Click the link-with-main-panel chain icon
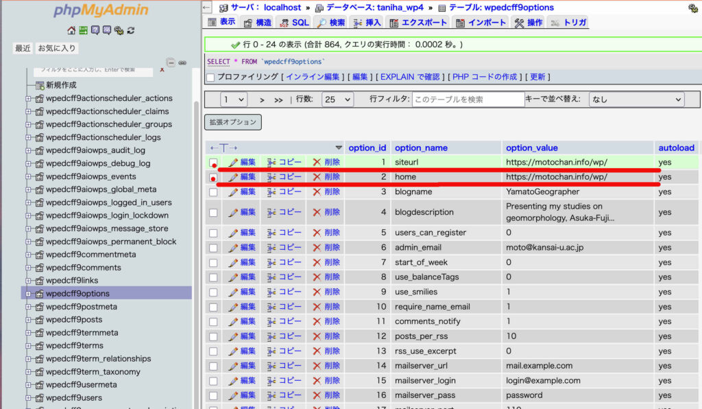Screen dimensions: 702x409 [x=182, y=62]
